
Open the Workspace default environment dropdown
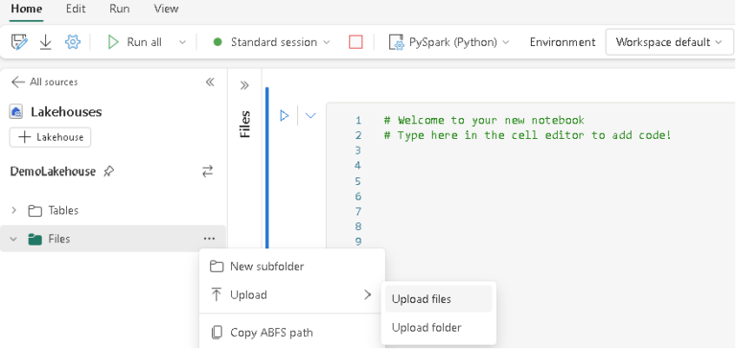[669, 42]
